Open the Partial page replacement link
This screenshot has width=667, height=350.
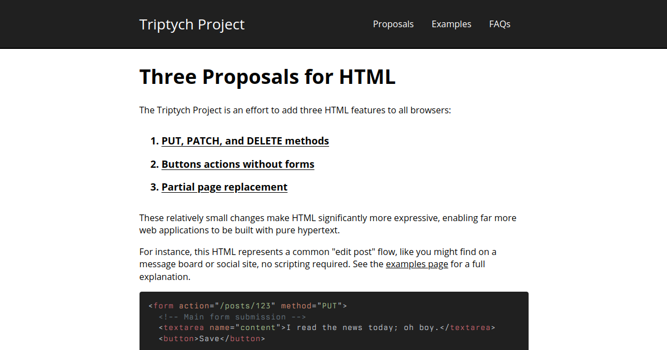pyautogui.click(x=225, y=187)
